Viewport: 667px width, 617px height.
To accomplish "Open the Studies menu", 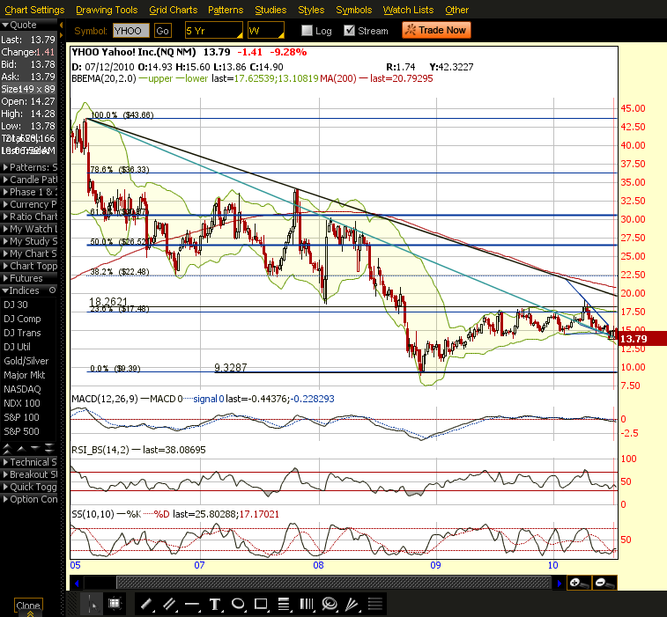I will click(x=271, y=10).
